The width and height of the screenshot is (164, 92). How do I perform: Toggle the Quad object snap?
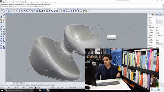tap(32, 85)
